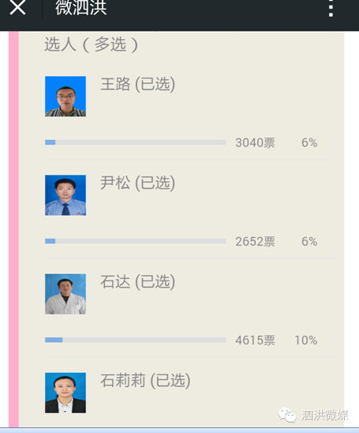Tap the 2652票 vote count
The image size is (359, 433).
coord(255,242)
